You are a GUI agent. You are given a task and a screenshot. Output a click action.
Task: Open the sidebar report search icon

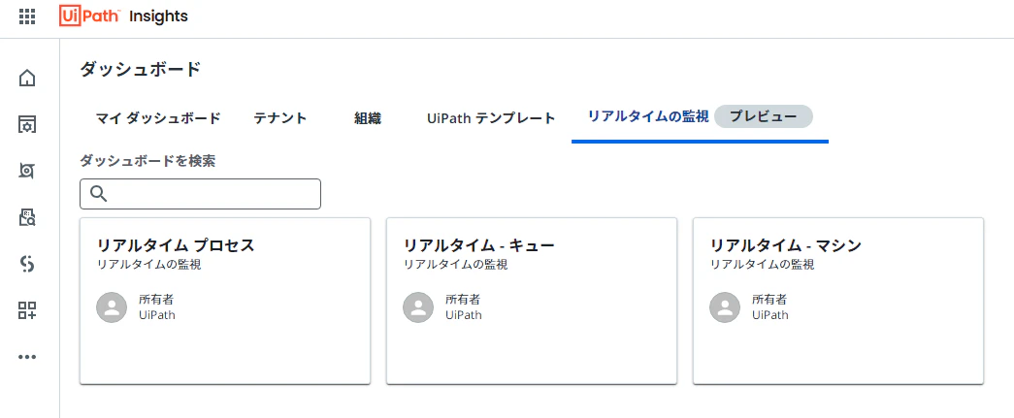[x=27, y=217]
